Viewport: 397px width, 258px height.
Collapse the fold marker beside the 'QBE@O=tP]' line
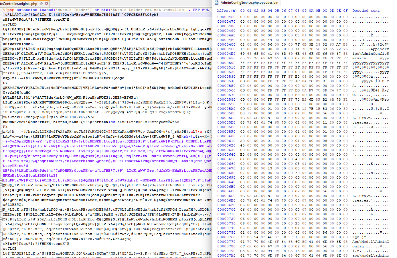tap(1, 58)
